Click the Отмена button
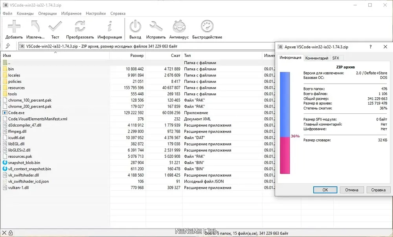This screenshot has width=393, height=237. pos(352,190)
